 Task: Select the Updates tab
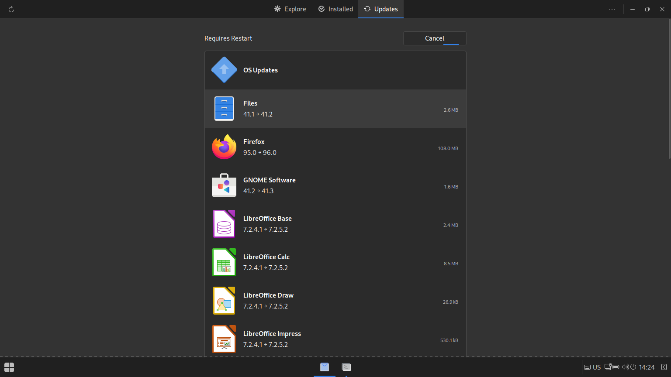381,9
